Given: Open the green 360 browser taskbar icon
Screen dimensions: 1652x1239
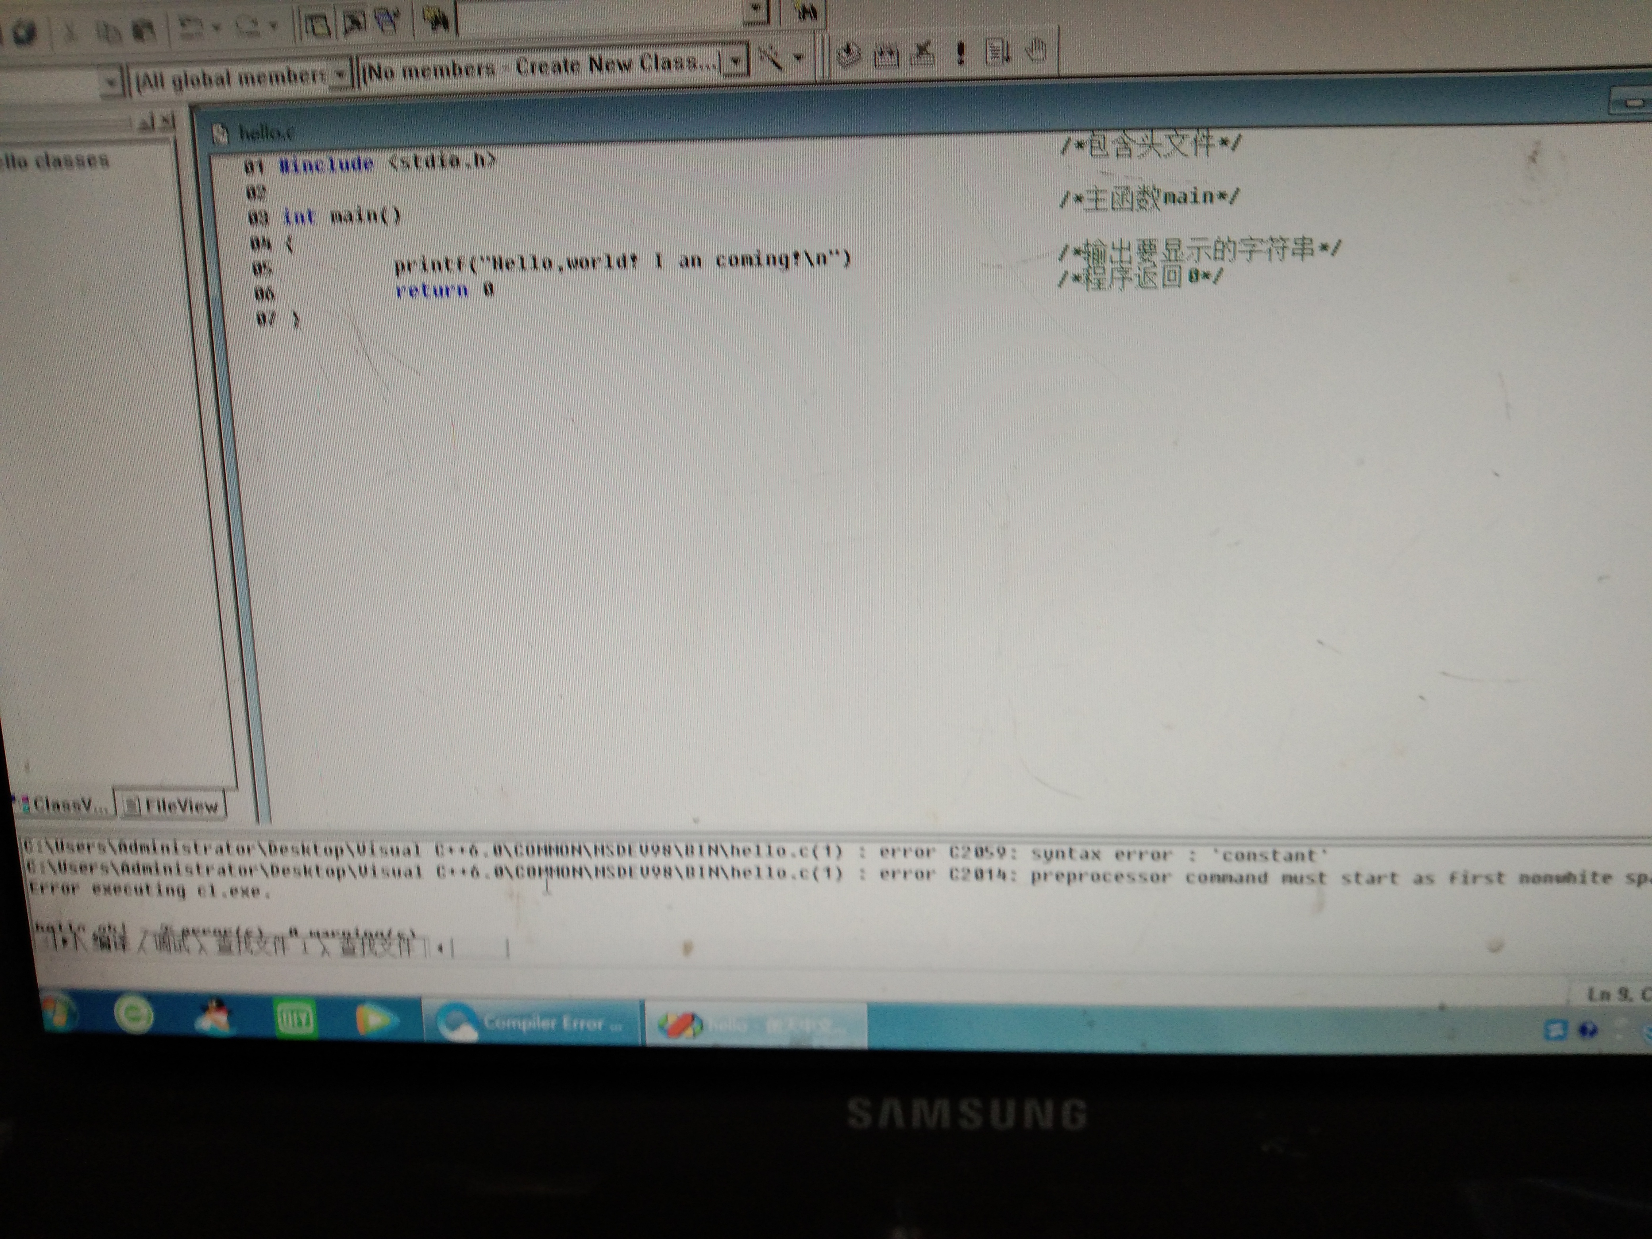Looking at the screenshot, I should pyautogui.click(x=135, y=1015).
